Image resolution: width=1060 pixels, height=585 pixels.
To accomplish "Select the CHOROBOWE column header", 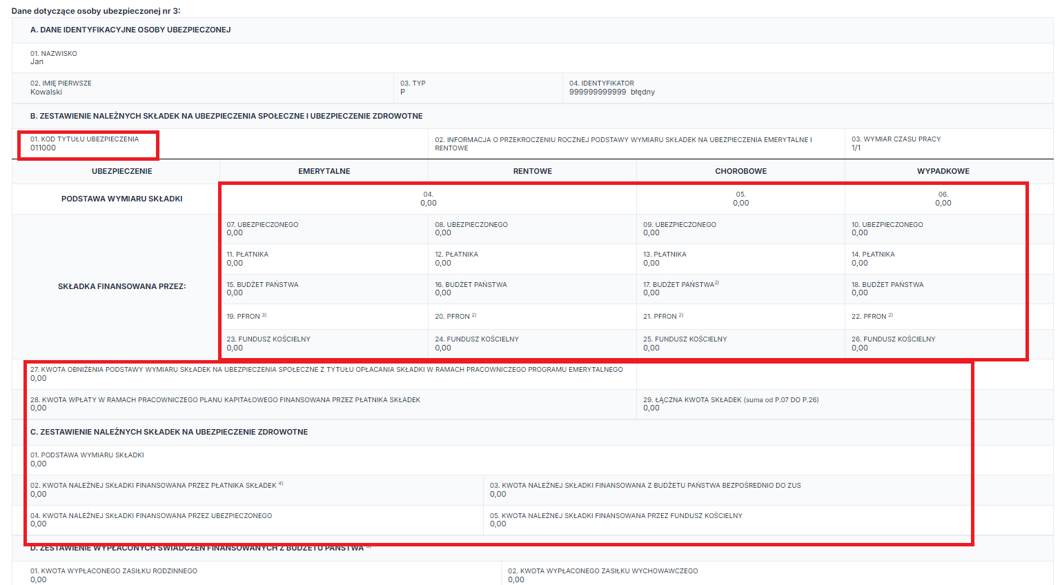I will [x=740, y=171].
